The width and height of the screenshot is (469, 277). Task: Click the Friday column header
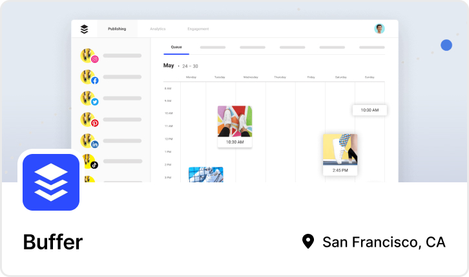click(x=311, y=77)
